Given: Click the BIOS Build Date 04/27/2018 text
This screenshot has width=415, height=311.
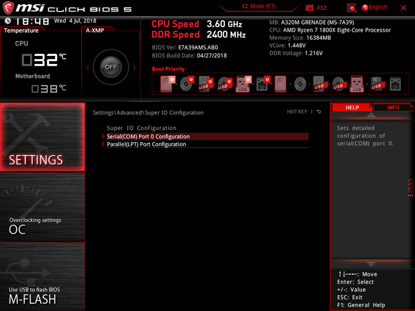Looking at the screenshot, I should (x=189, y=55).
